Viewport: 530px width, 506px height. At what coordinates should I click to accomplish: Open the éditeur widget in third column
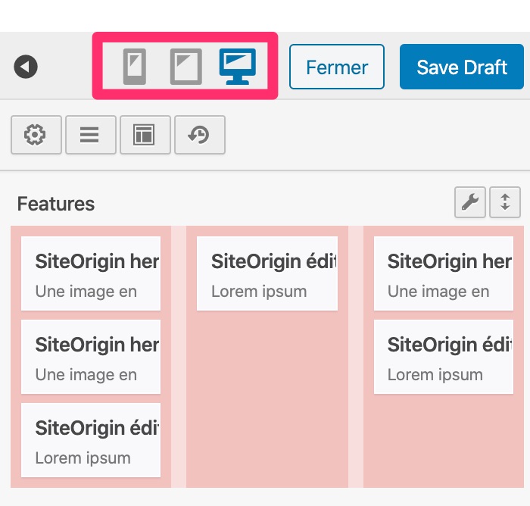444,357
